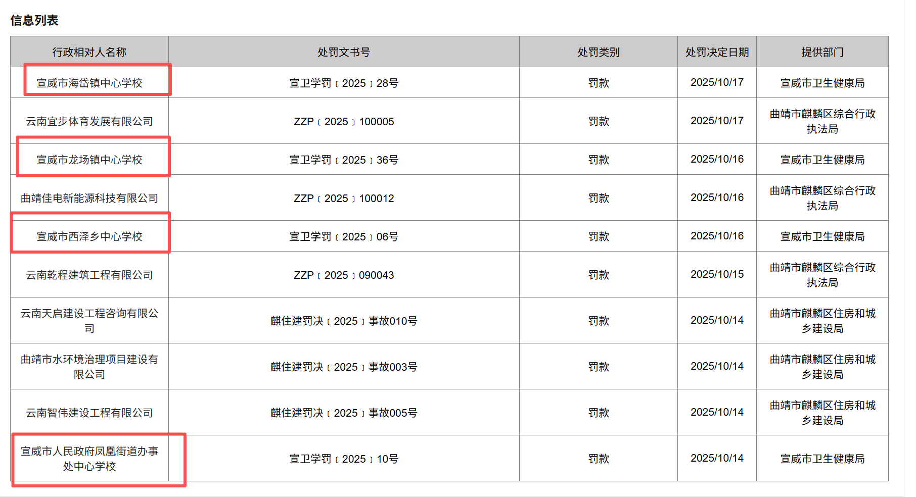
Task: Click document number 麒住建罚决〔2025〕事故010号
Action: pos(344,321)
